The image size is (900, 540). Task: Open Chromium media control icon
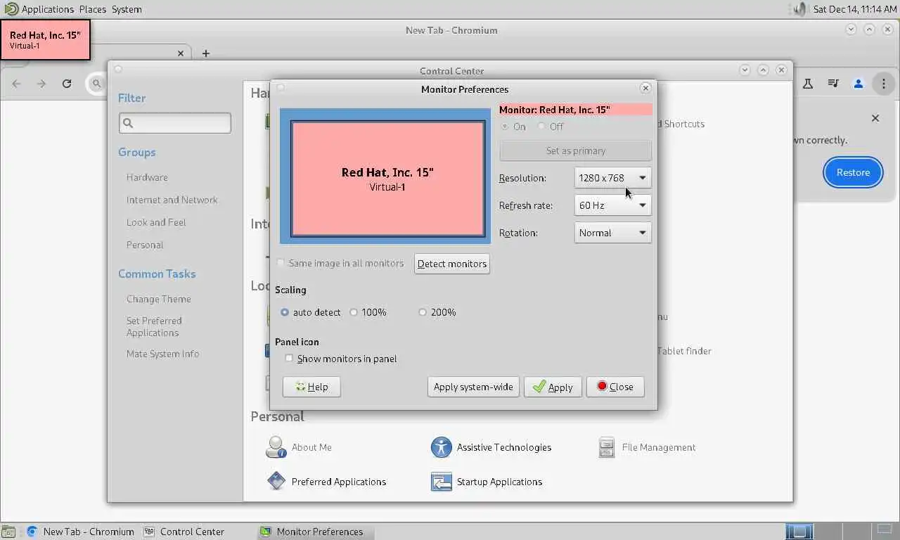[x=833, y=84]
